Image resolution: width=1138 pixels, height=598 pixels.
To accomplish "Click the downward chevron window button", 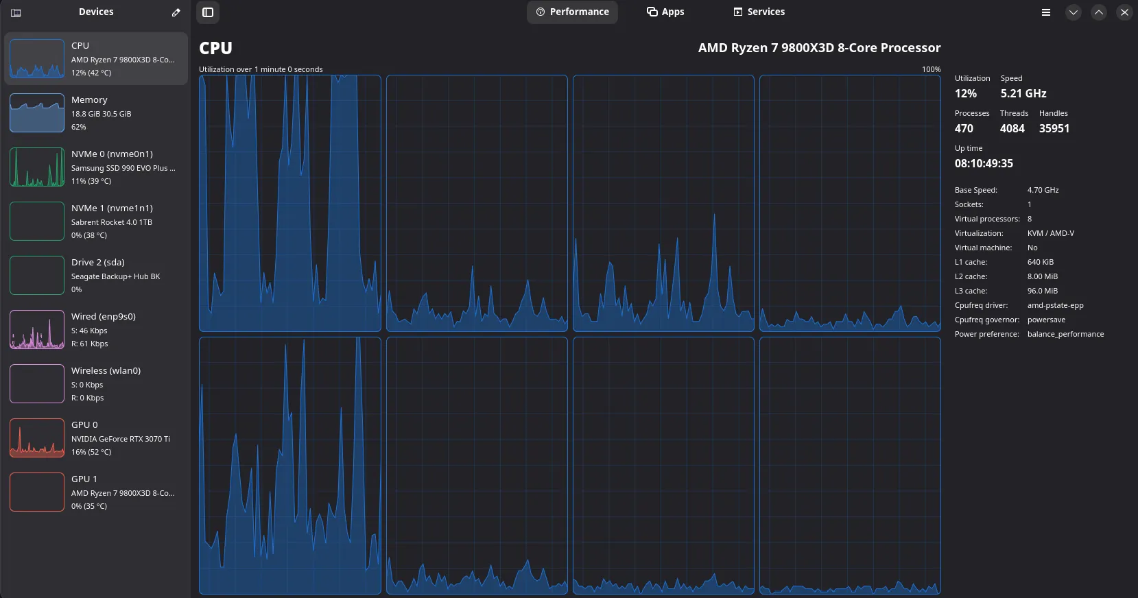I will tap(1074, 12).
